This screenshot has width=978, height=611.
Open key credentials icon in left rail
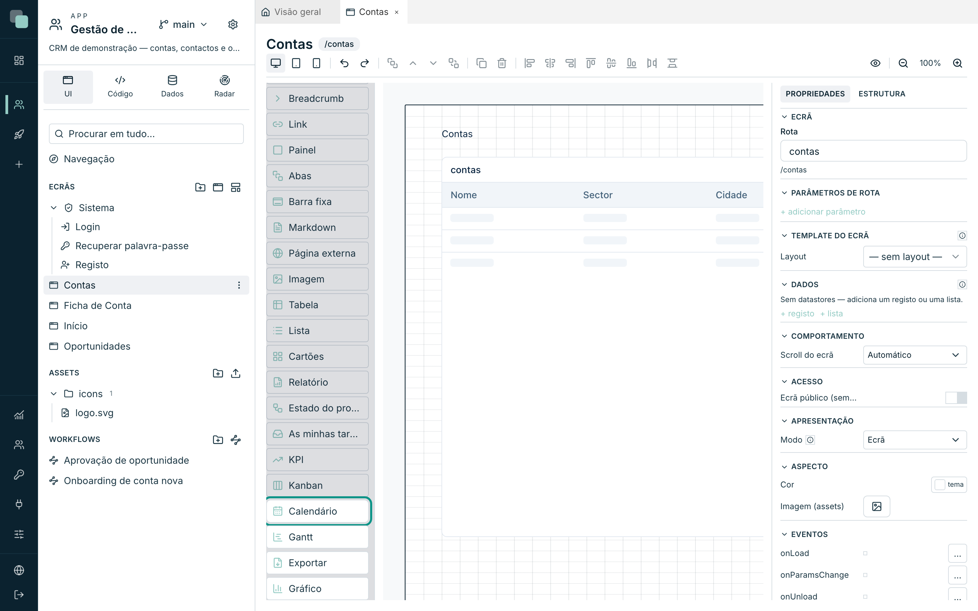(19, 474)
